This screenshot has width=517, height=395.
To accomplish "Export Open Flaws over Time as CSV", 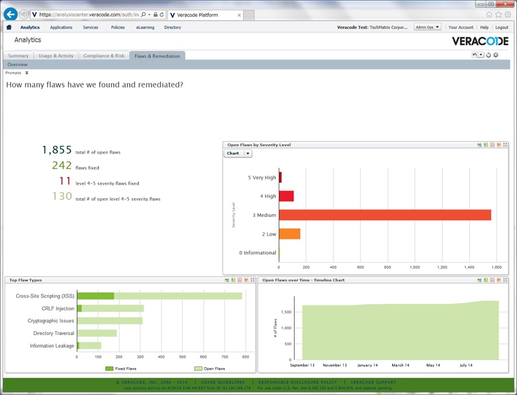I will click(480, 280).
